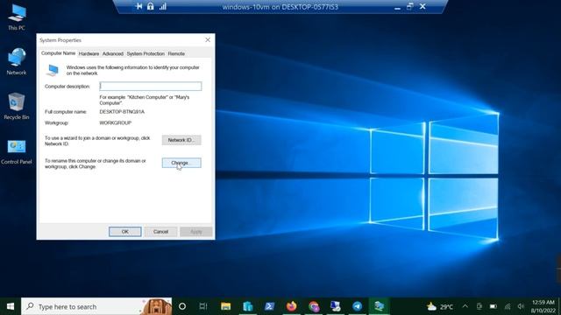
Task: Click the signal strength icon on connection bar
Action: [x=163, y=6]
